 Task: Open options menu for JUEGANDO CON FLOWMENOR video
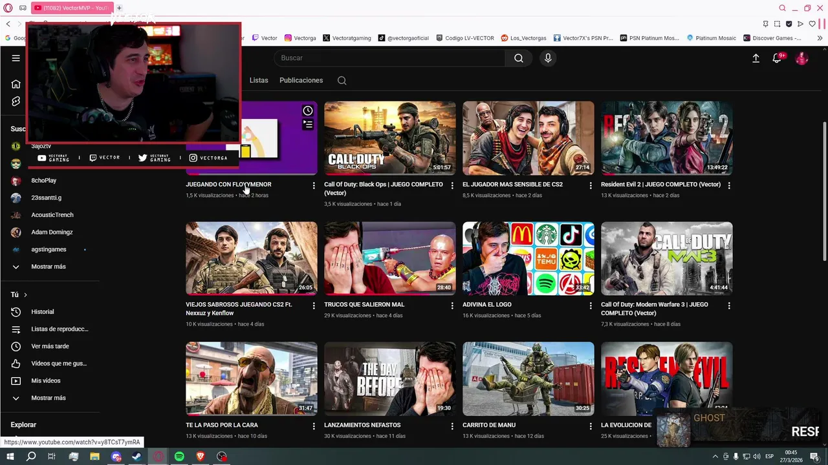(314, 185)
